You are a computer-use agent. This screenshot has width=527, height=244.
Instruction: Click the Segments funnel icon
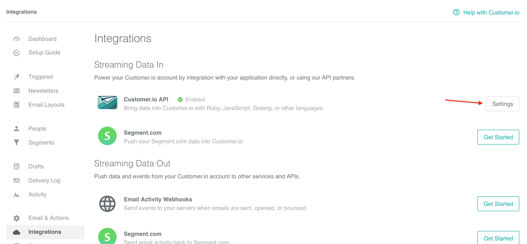(x=16, y=143)
